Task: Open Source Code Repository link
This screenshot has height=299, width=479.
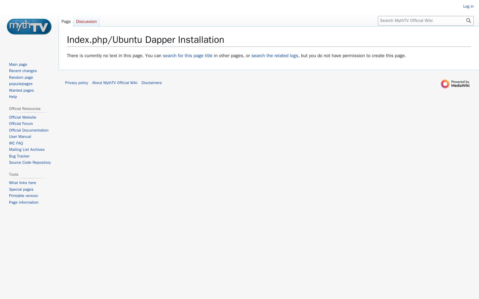Action: click(x=30, y=162)
